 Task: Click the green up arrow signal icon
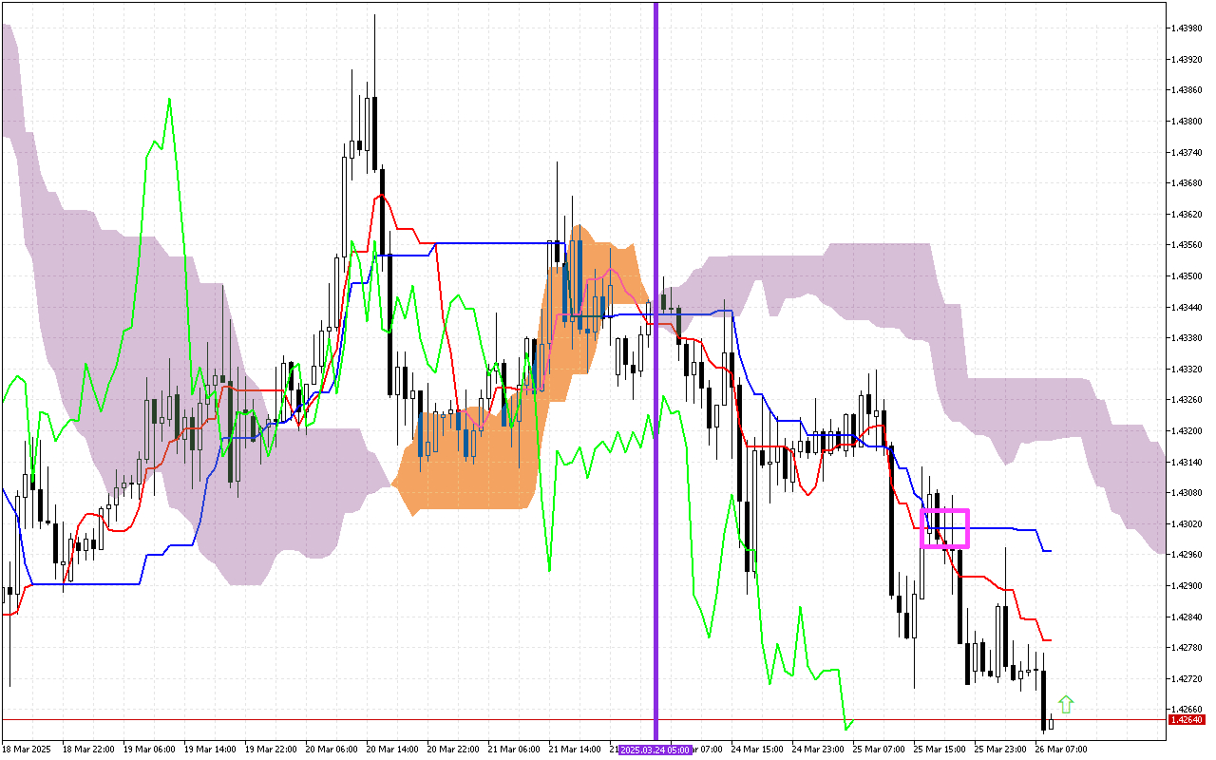1066,704
